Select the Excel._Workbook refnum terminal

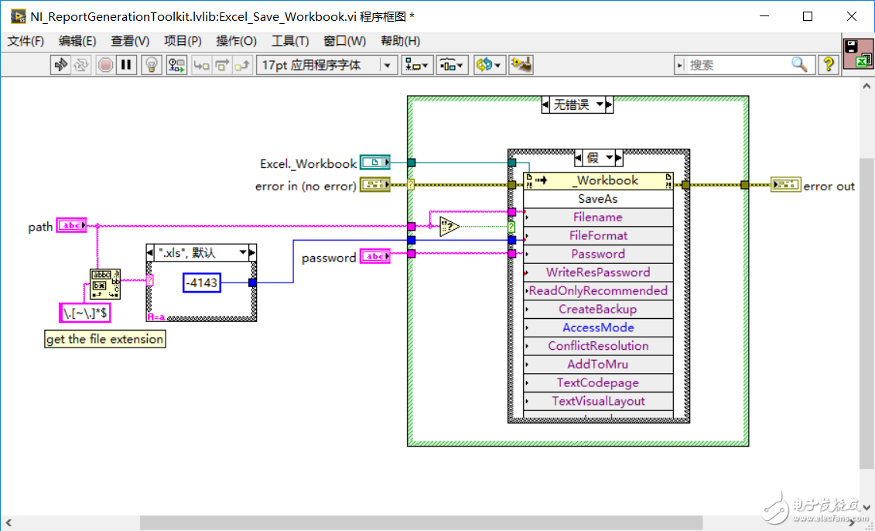point(375,163)
